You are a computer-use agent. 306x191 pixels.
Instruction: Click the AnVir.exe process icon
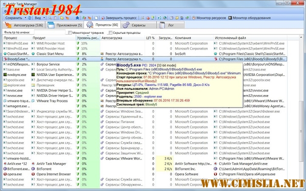(x=5, y=163)
